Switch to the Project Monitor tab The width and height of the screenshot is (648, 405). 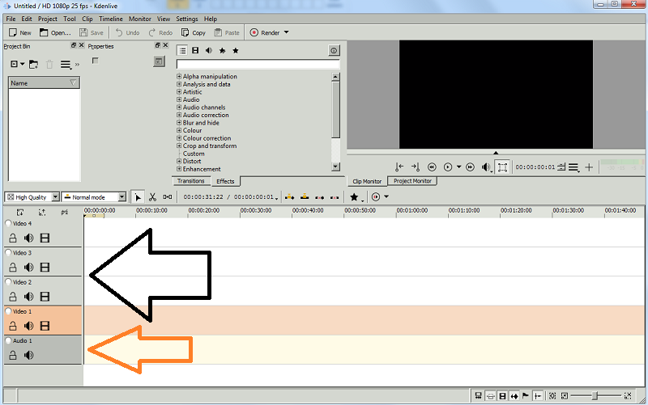coord(412,181)
